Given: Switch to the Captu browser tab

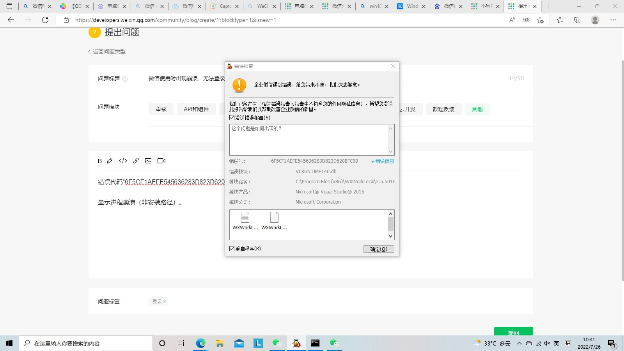Looking at the screenshot, I should click(x=224, y=6).
